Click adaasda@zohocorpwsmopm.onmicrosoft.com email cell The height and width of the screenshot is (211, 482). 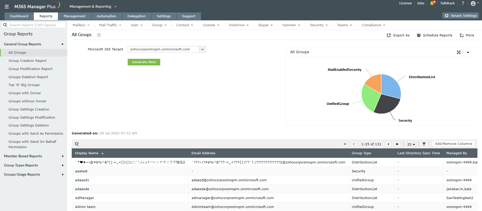coord(230,189)
